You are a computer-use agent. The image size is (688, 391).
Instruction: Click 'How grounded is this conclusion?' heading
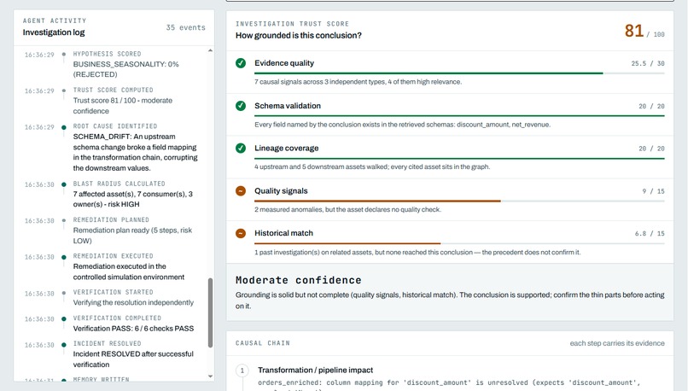point(299,36)
